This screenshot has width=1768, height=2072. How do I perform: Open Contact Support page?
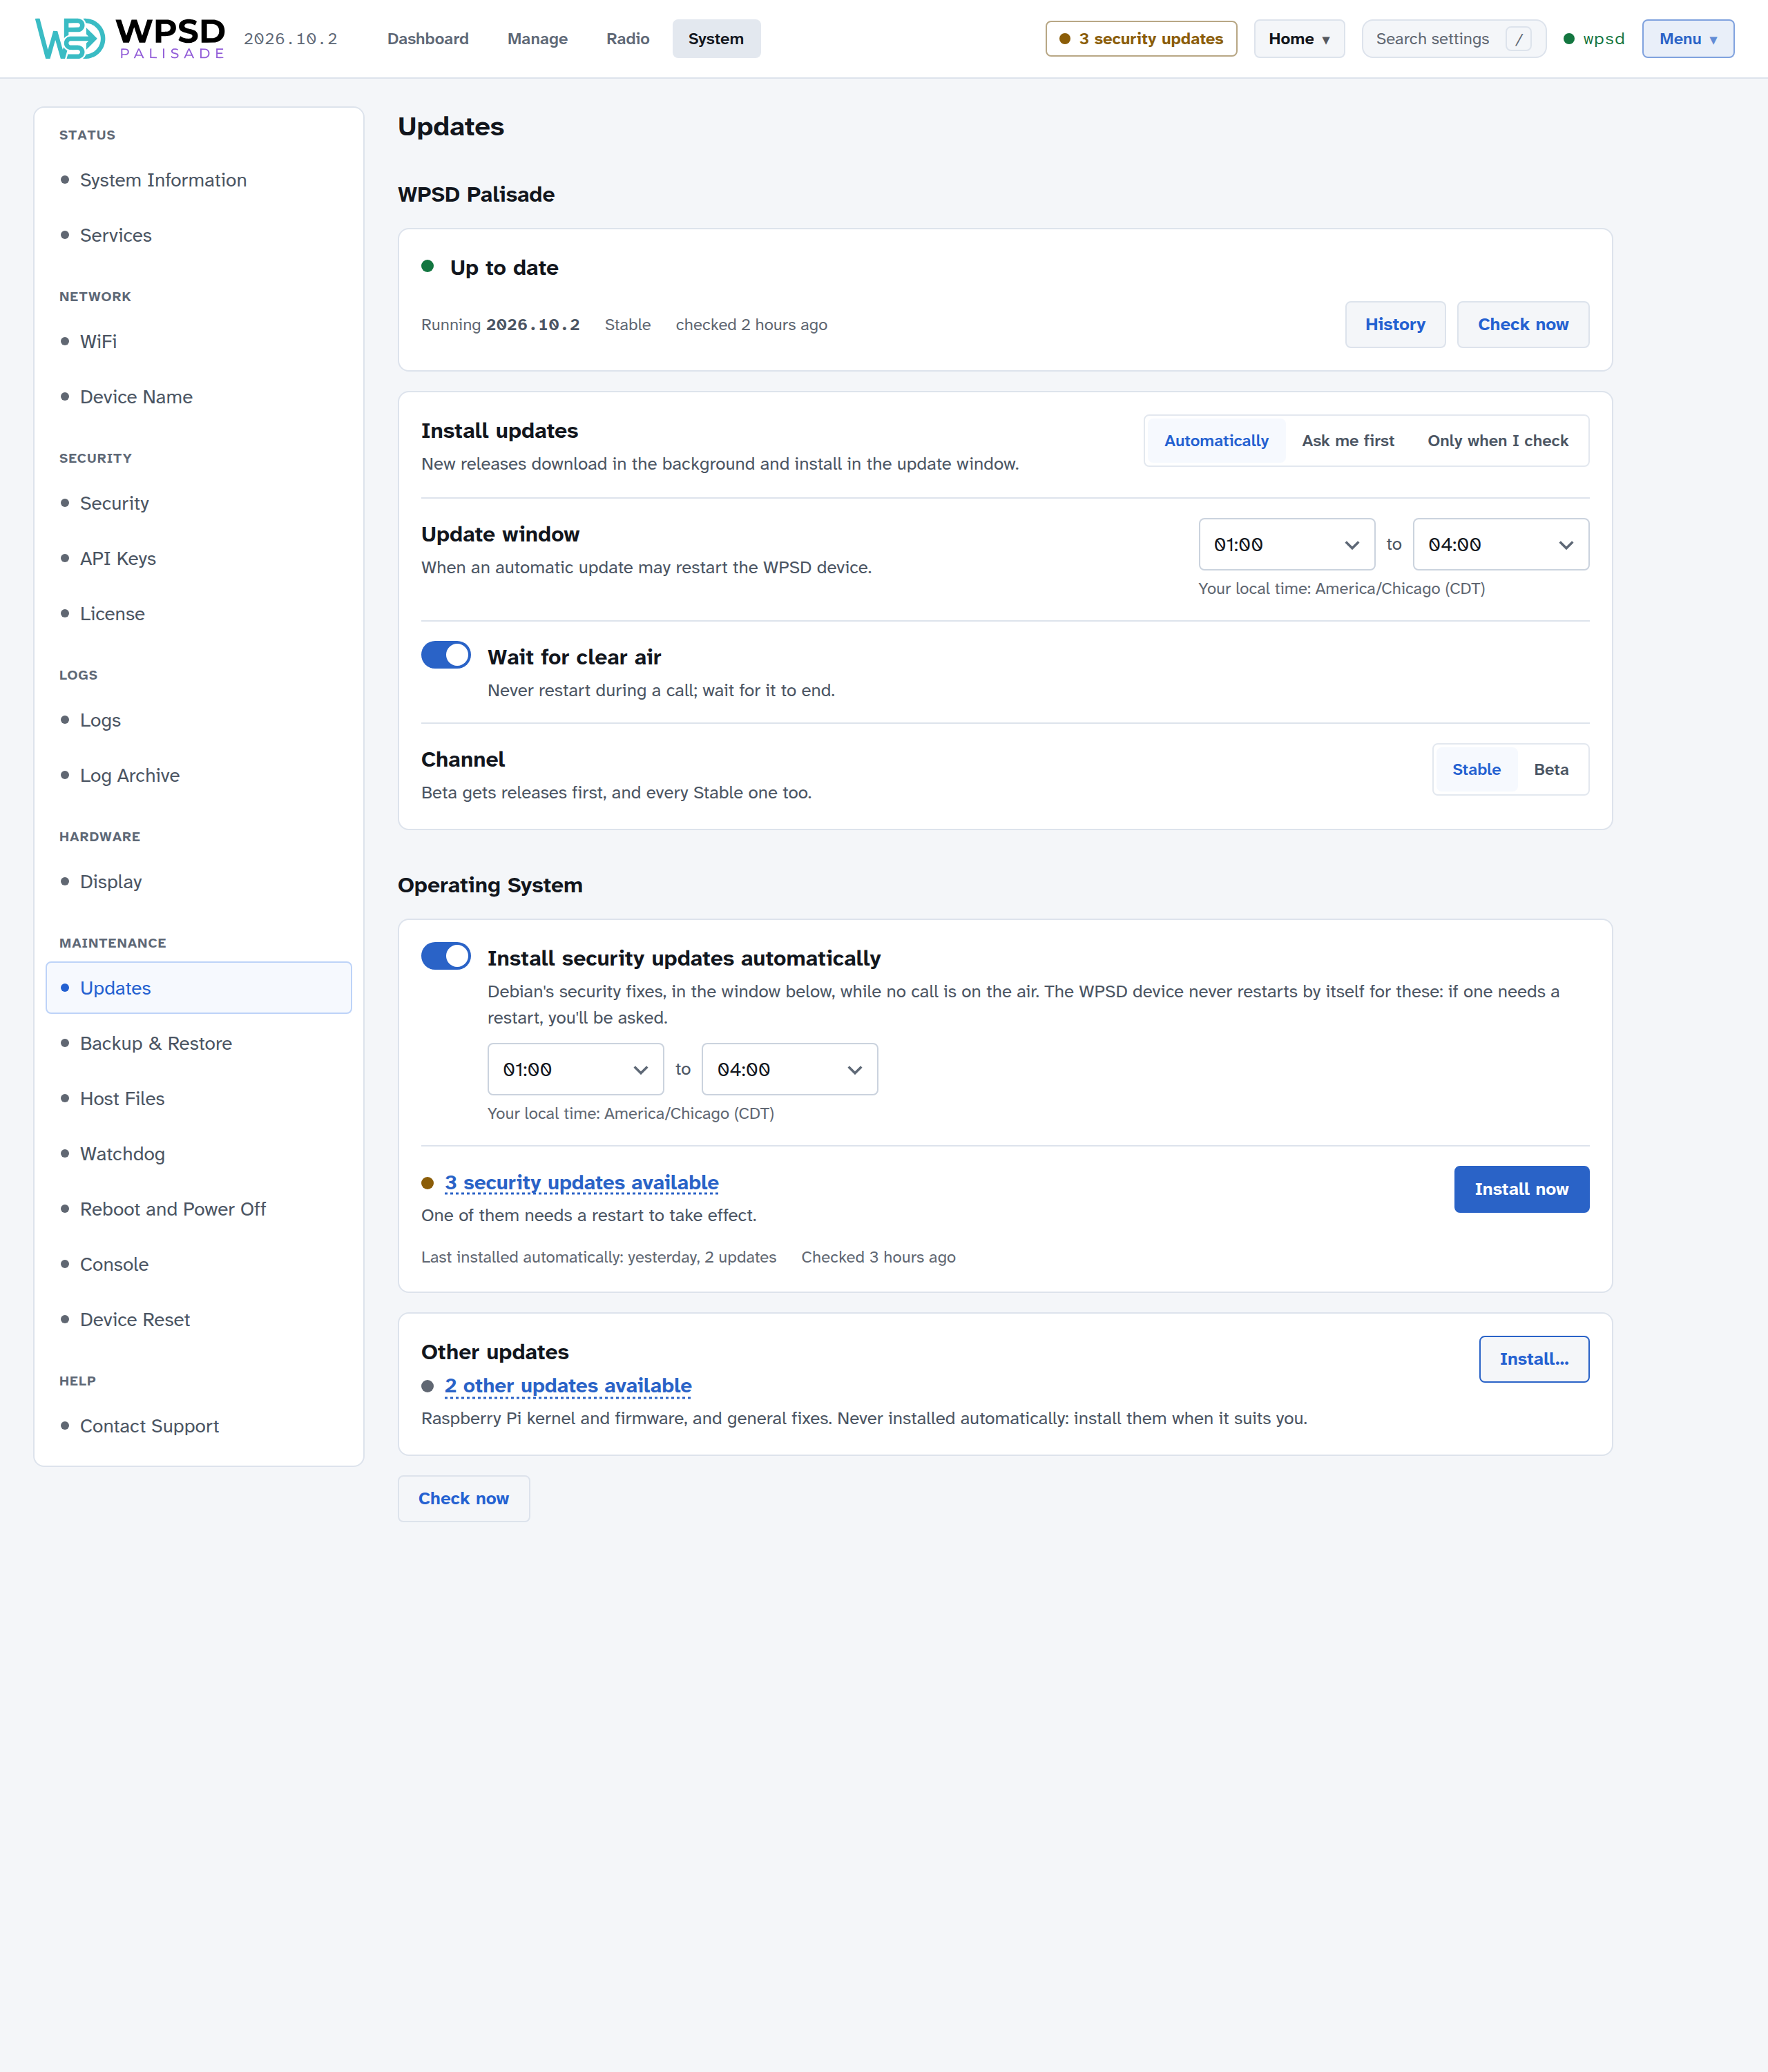point(198,1426)
